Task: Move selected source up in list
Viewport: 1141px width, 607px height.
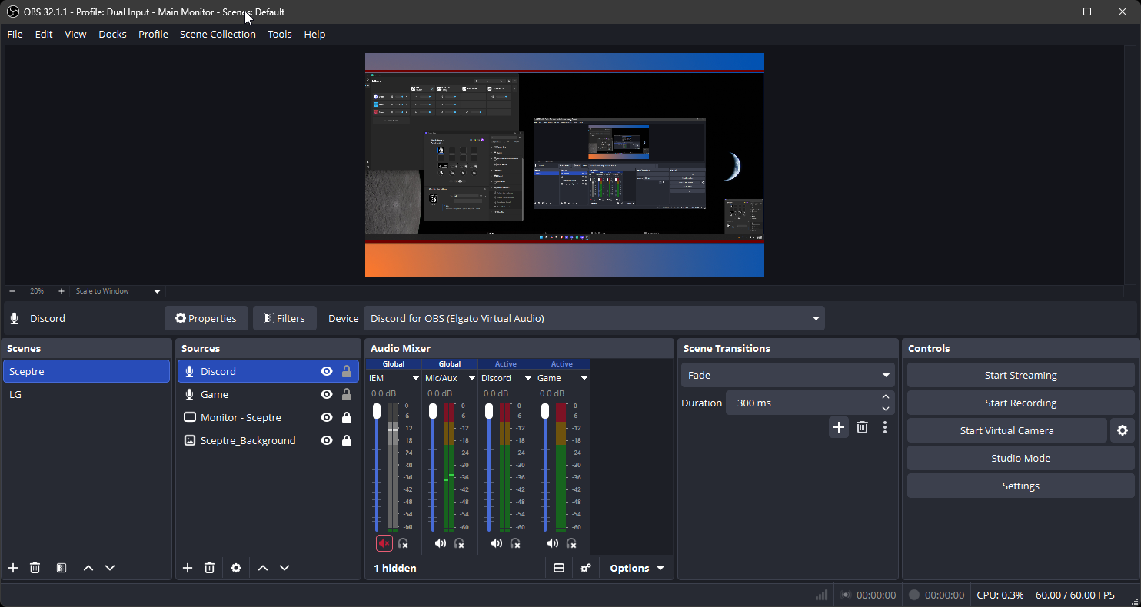Action: pos(263,568)
